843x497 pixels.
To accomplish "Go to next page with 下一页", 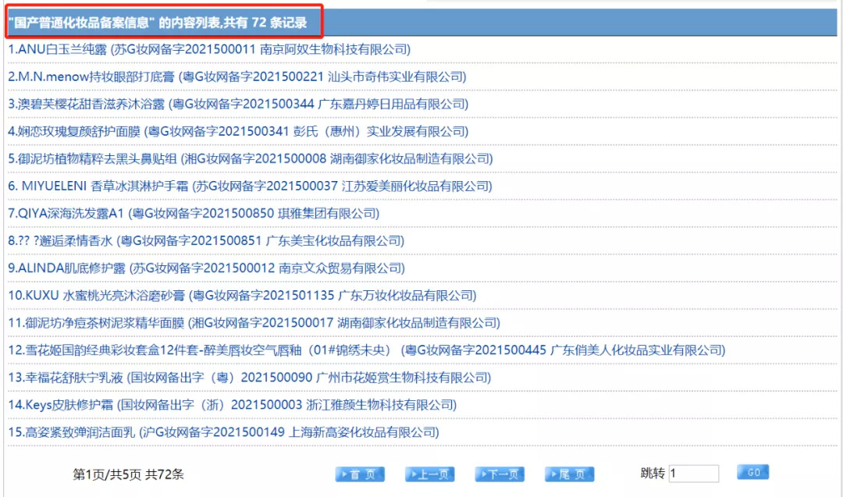I will pyautogui.click(x=500, y=474).
